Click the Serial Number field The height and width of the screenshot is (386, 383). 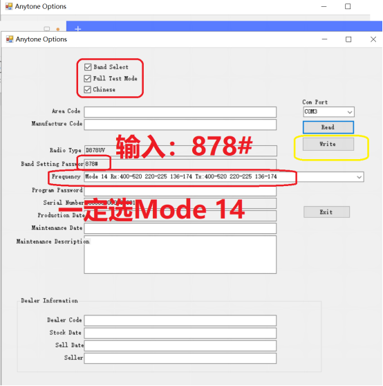tap(180, 203)
